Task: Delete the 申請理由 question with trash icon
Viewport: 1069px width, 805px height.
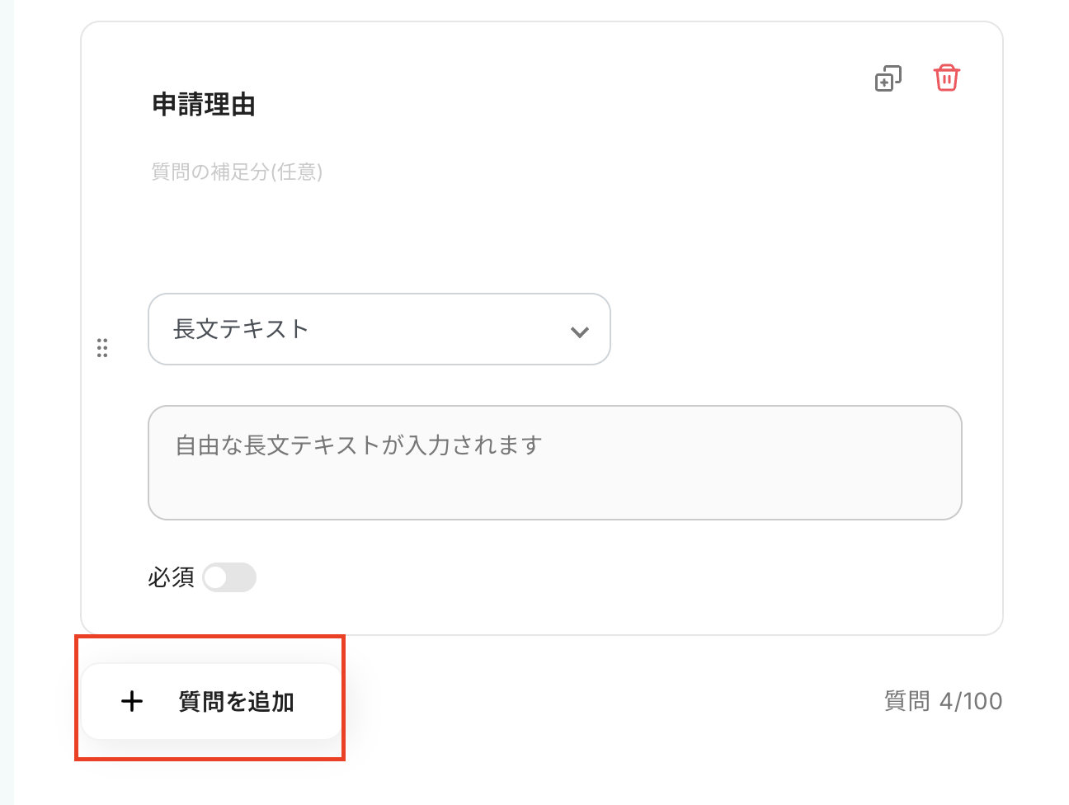Action: click(x=946, y=78)
